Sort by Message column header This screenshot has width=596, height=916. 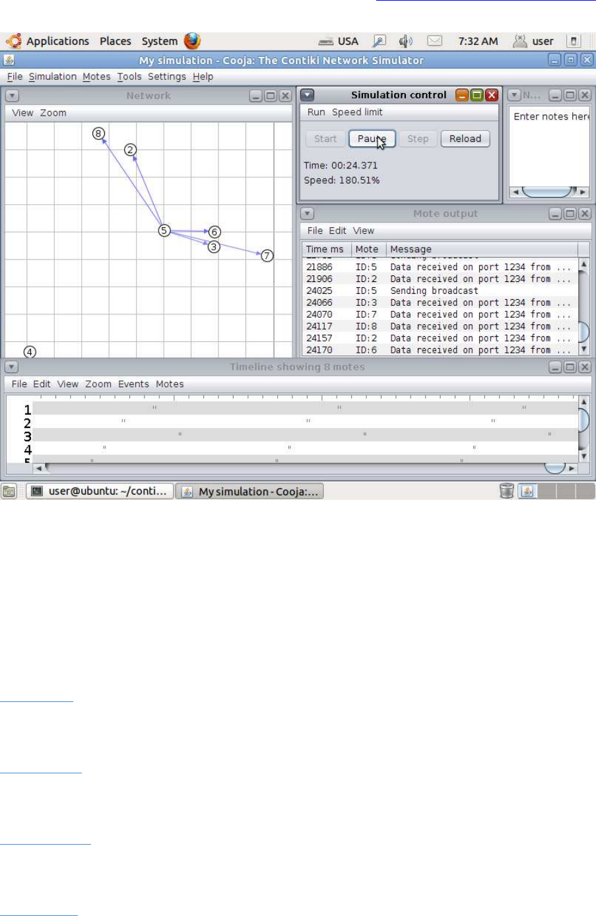coord(482,249)
